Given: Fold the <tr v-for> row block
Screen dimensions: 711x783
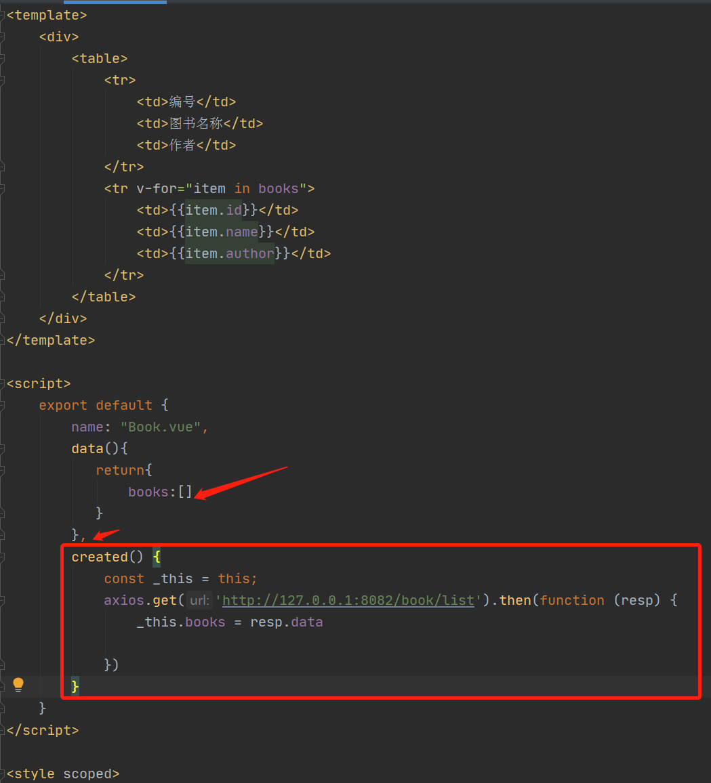Looking at the screenshot, I should click(3, 189).
